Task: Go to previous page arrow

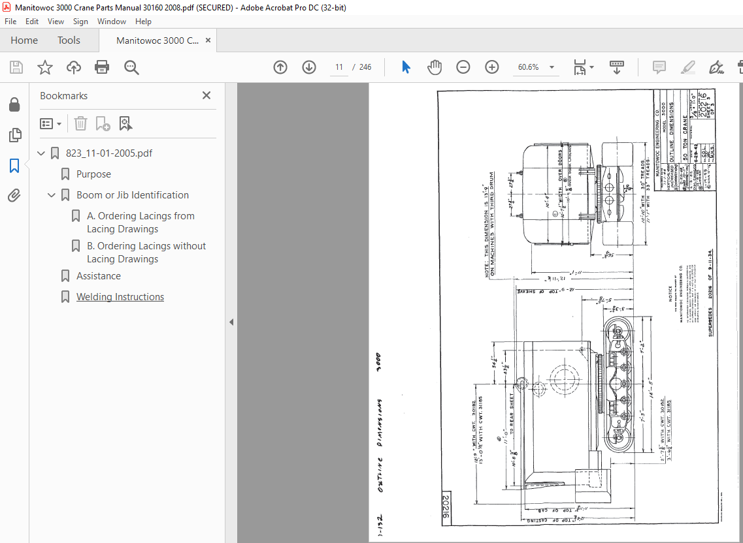Action: (280, 67)
